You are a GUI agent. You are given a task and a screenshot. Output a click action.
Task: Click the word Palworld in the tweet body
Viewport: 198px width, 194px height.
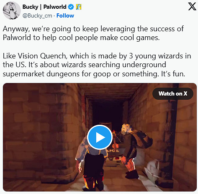[x=17, y=38]
